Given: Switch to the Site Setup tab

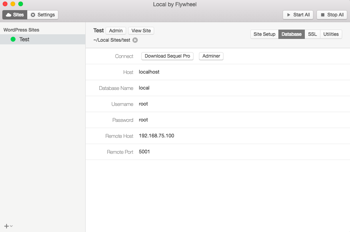Looking at the screenshot, I should [264, 34].
